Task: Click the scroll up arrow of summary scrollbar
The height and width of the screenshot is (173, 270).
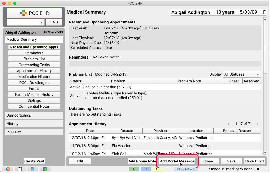Action: pos(265,19)
